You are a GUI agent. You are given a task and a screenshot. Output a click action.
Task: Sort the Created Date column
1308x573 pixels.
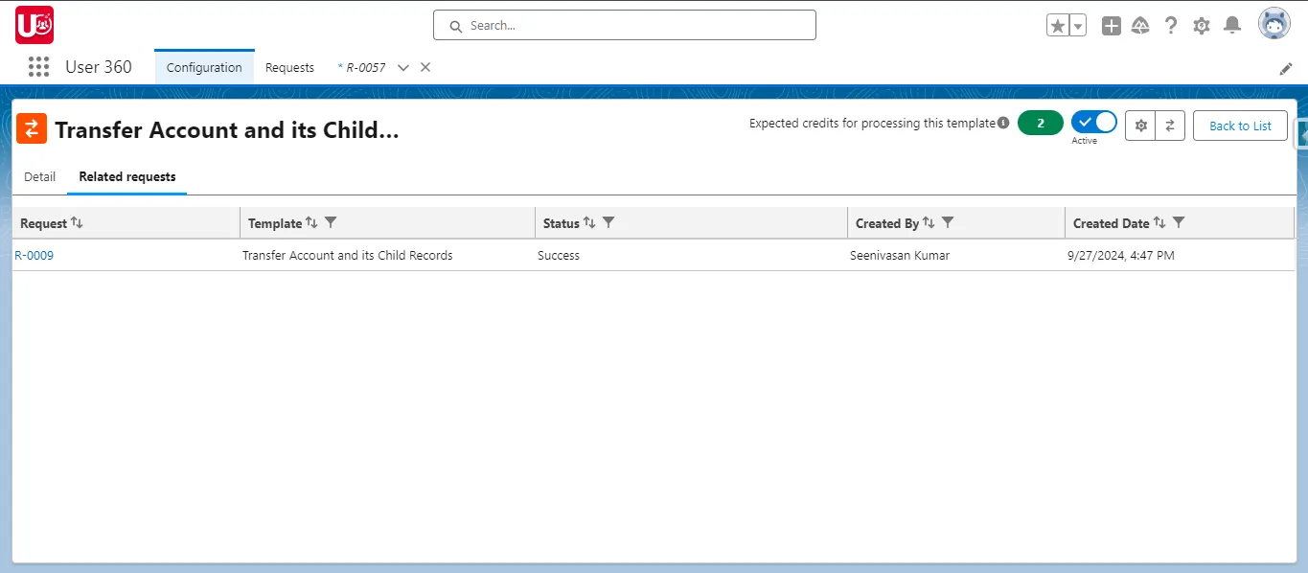coord(1159,222)
